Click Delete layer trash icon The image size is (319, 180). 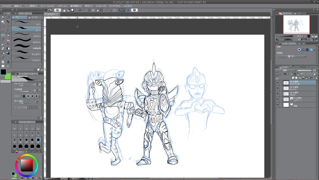coord(316,78)
